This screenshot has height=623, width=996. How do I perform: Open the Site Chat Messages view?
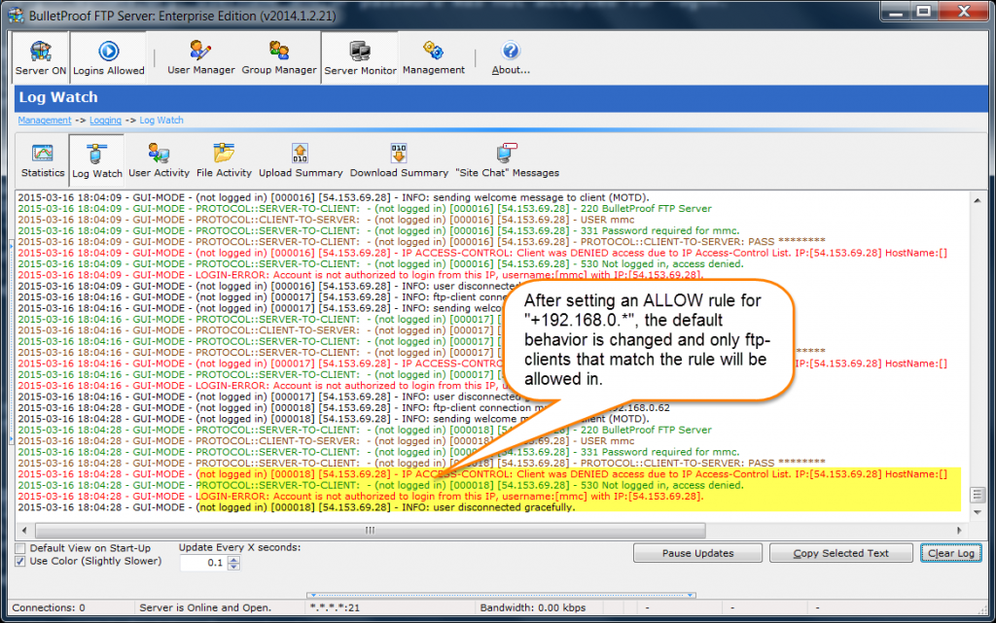(x=507, y=158)
